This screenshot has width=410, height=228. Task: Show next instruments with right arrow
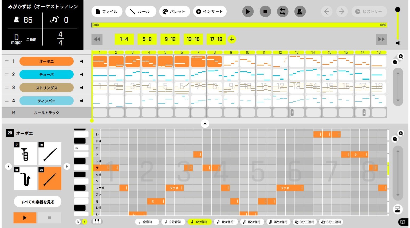[67, 166]
